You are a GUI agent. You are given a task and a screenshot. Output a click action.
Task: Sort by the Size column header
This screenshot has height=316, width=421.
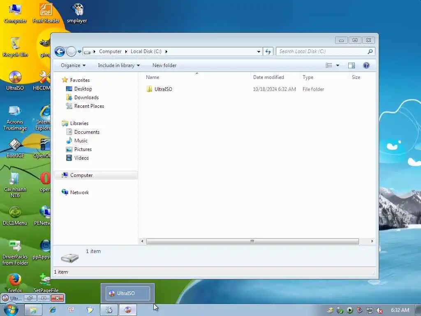pyautogui.click(x=356, y=77)
